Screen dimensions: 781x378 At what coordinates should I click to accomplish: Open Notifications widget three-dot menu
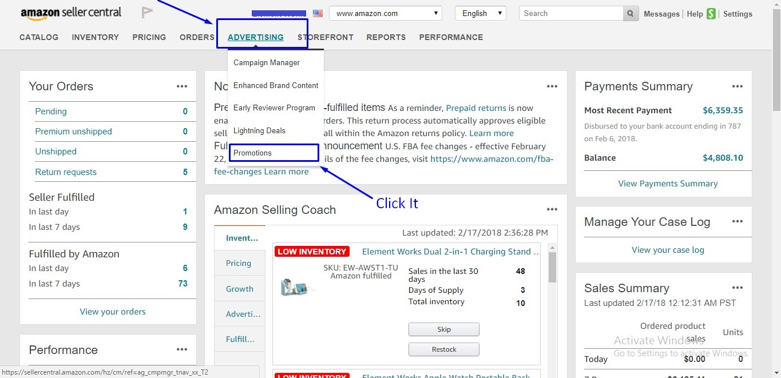(552, 86)
